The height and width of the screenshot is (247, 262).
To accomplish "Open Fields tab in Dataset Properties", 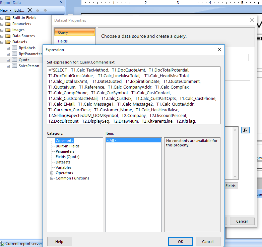I will click(x=63, y=41).
